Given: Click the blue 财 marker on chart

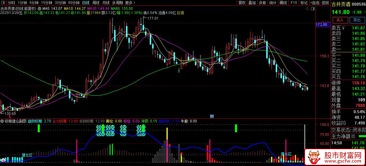Looking at the screenshot, I should click(212, 116).
